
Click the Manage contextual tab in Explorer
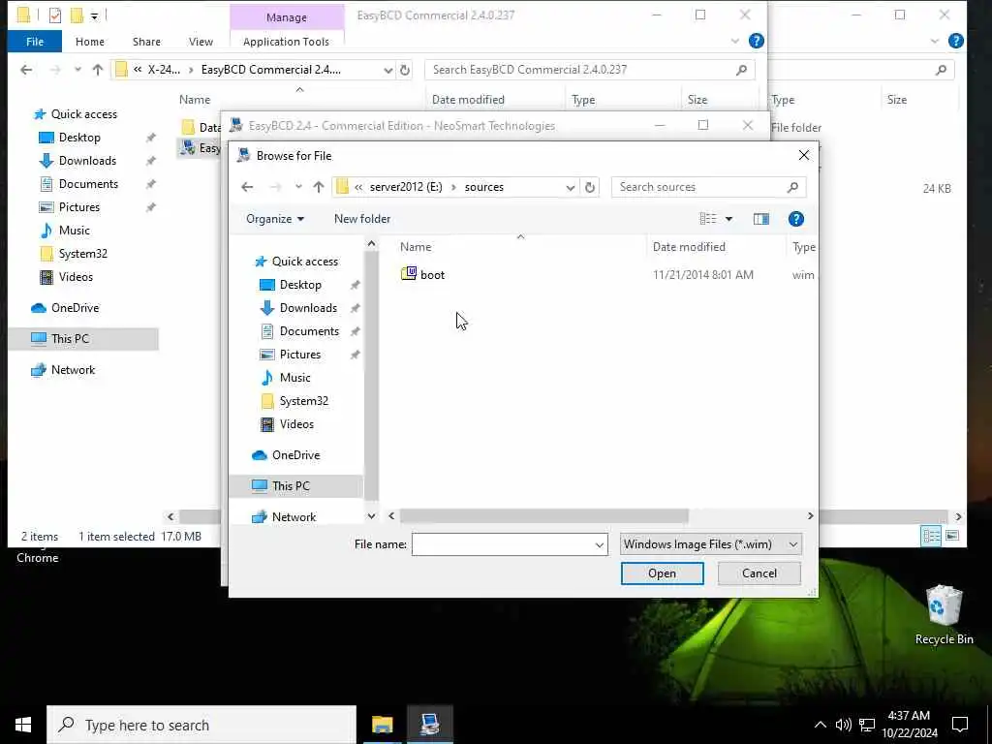pos(287,17)
